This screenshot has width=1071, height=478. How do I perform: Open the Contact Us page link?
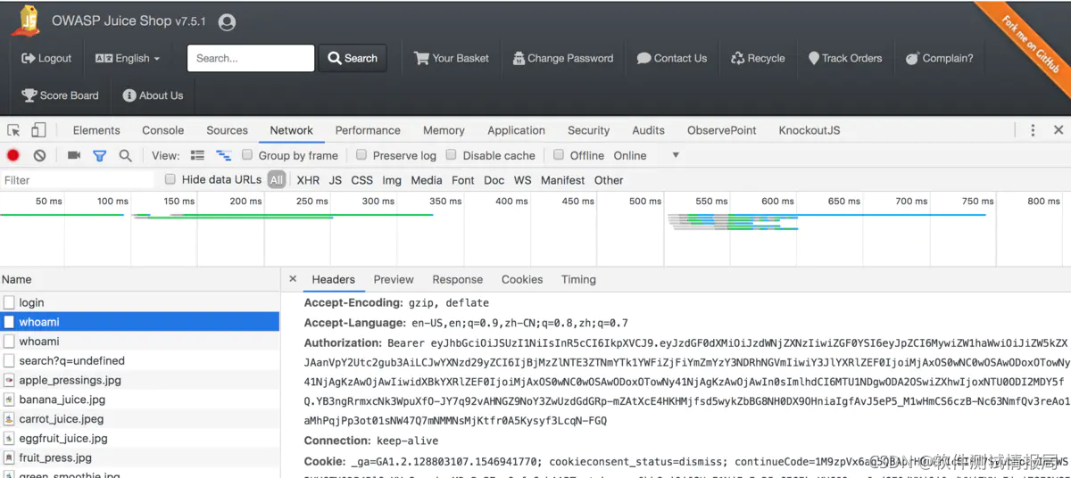click(x=672, y=58)
